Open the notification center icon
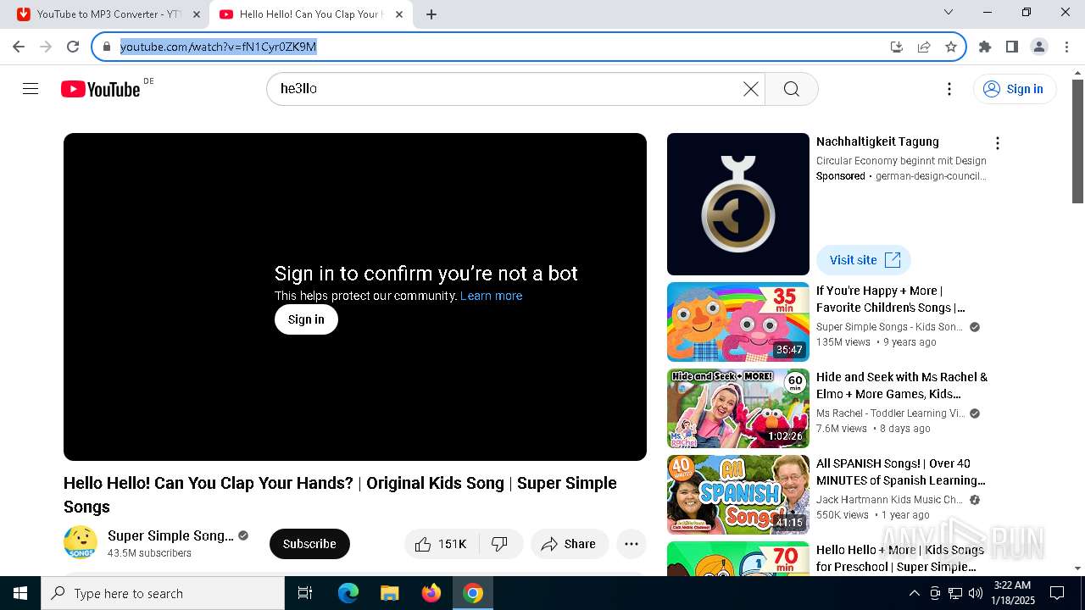 click(x=1057, y=593)
